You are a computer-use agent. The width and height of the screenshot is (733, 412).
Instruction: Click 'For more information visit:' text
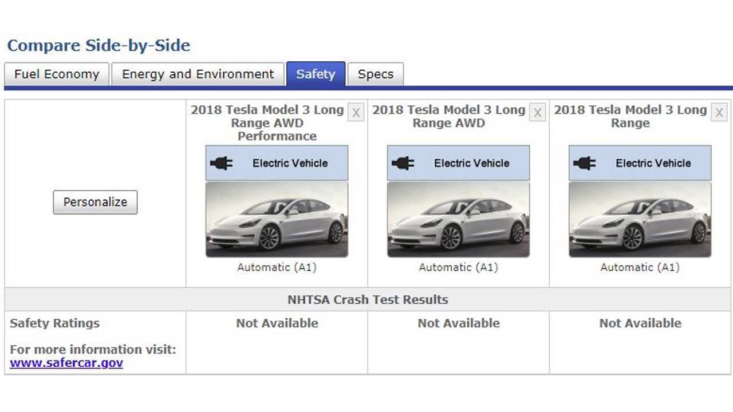(x=93, y=350)
